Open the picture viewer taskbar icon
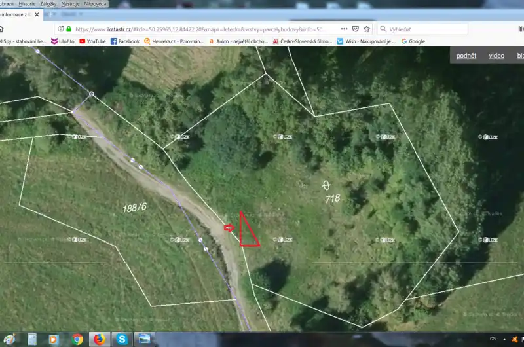 (144, 339)
